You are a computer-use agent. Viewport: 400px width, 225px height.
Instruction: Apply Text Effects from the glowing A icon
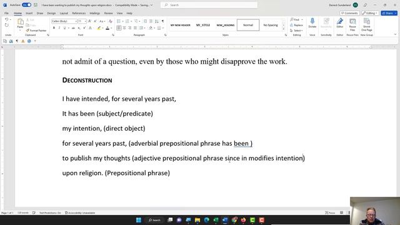click(x=90, y=27)
